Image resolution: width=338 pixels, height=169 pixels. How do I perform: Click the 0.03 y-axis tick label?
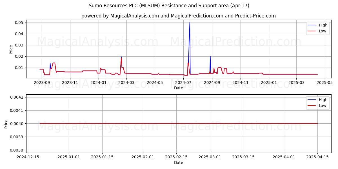(20, 45)
